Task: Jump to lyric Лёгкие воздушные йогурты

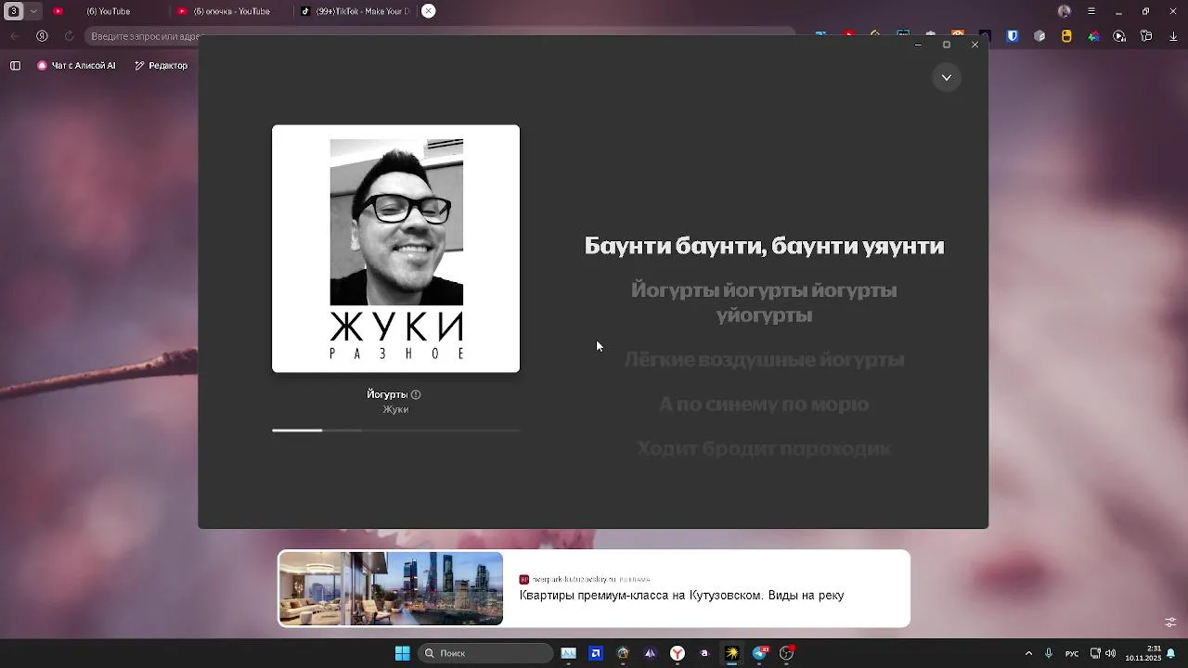Action: tap(764, 359)
